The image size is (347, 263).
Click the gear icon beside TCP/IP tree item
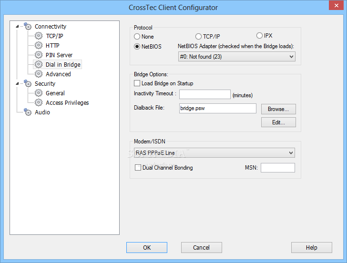pos(39,36)
